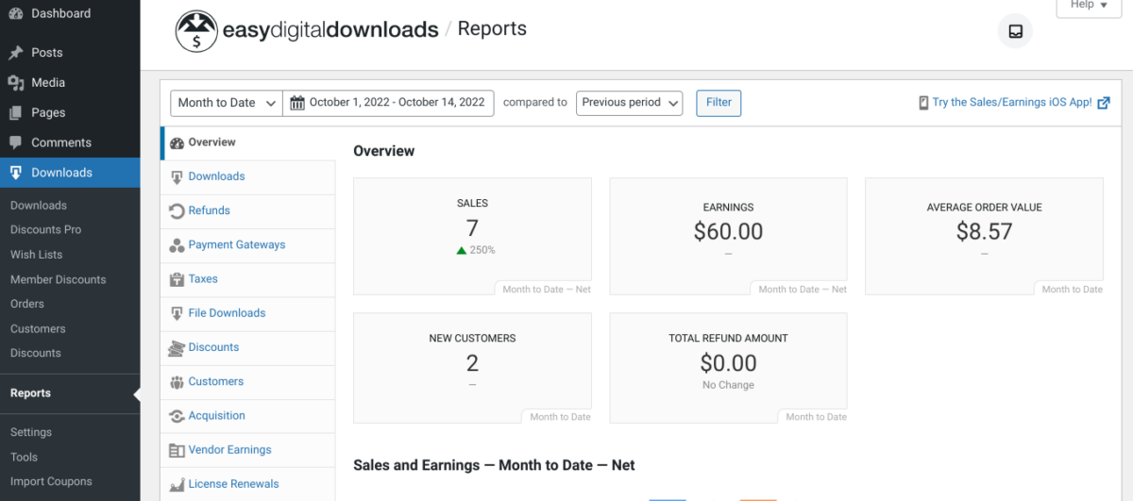Go to Dashboard in admin menu

click(70, 14)
